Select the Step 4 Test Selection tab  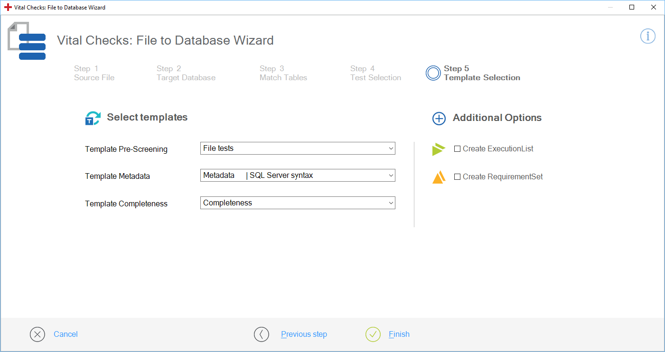coord(375,73)
